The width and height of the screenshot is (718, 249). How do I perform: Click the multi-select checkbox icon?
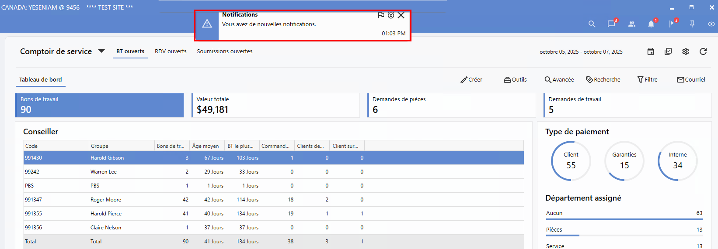coord(668,51)
